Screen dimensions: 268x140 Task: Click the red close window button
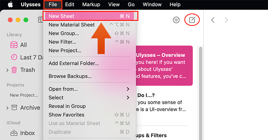click(x=10, y=20)
